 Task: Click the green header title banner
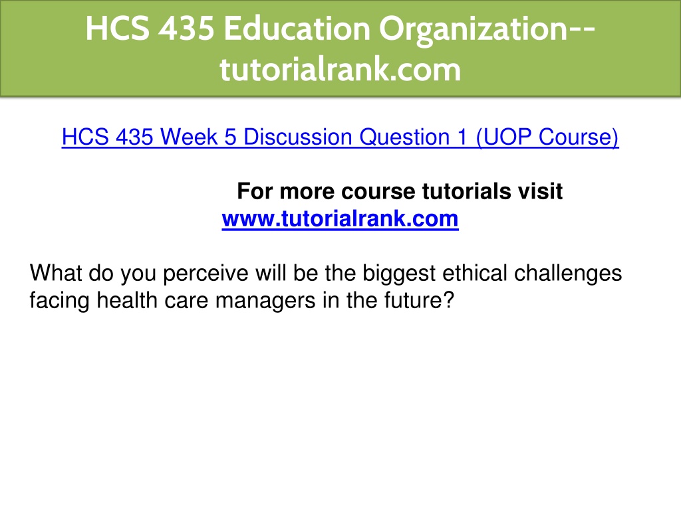tap(340, 48)
